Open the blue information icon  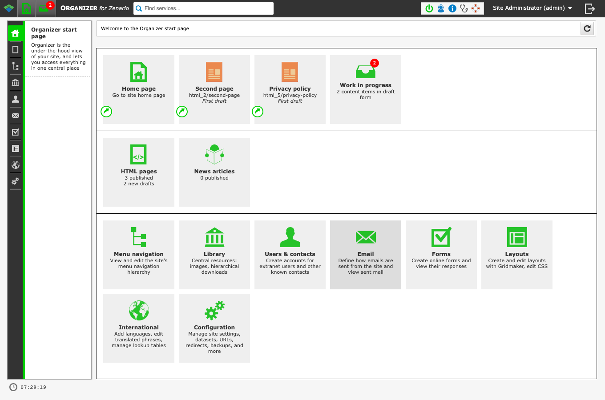[452, 8]
